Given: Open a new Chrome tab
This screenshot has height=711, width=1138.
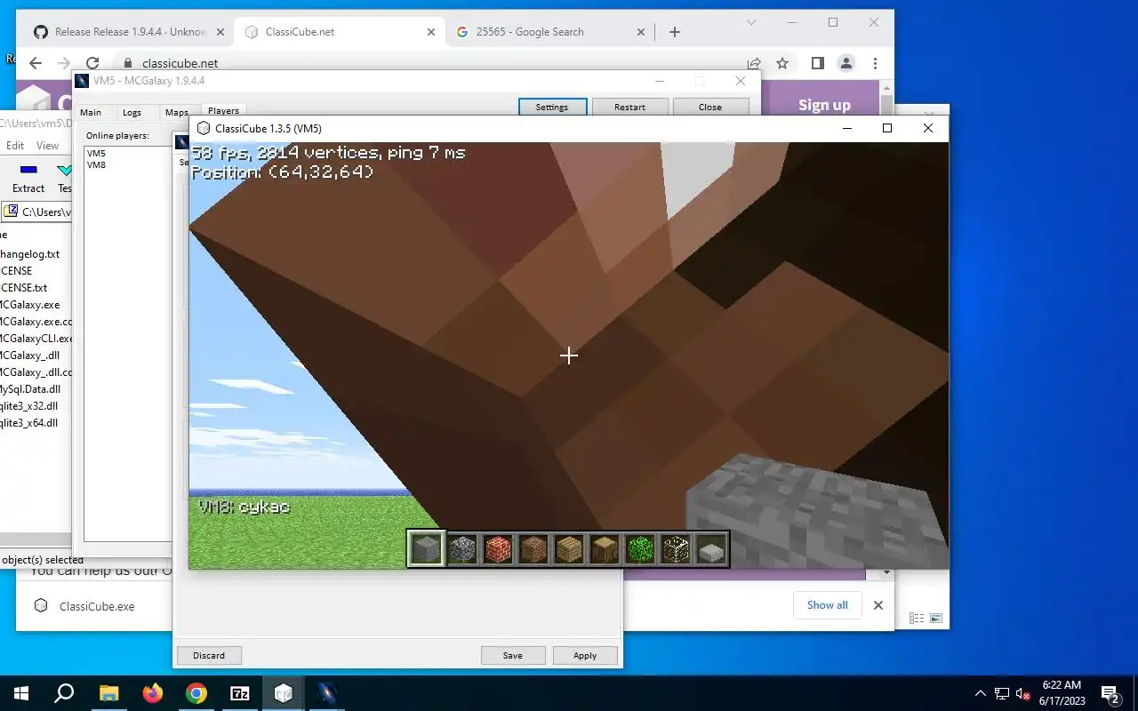Looking at the screenshot, I should [x=674, y=32].
